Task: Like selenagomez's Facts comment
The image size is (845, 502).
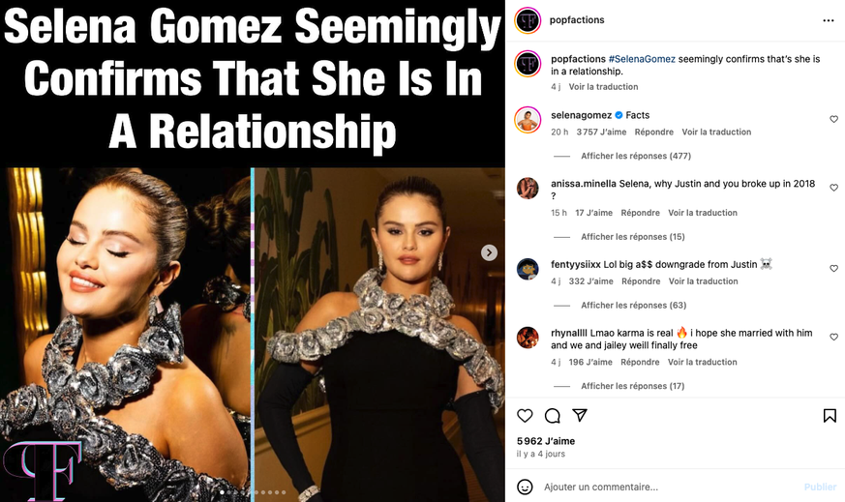Action: pos(833,119)
